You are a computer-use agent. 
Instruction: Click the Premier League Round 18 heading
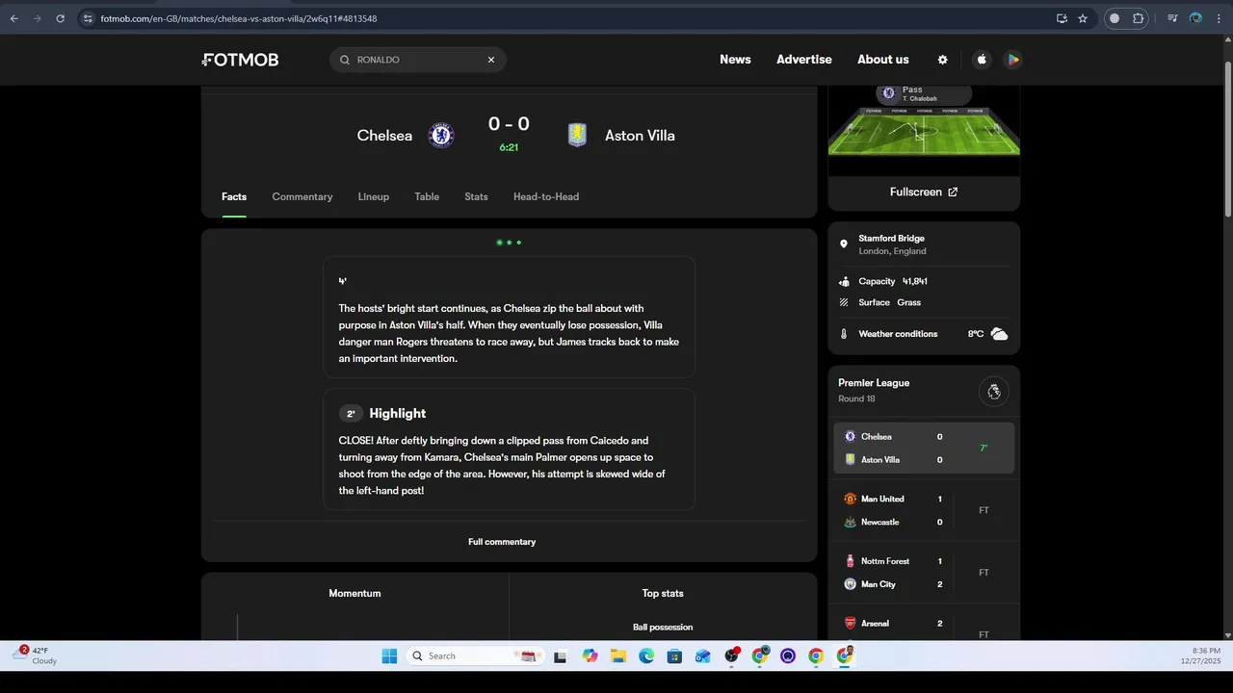point(874,390)
